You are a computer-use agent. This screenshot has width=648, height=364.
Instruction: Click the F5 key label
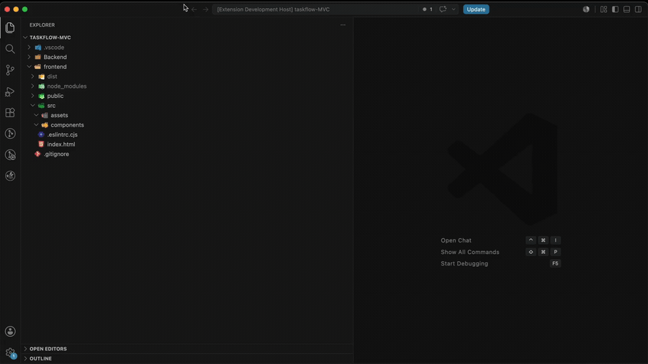click(x=555, y=263)
